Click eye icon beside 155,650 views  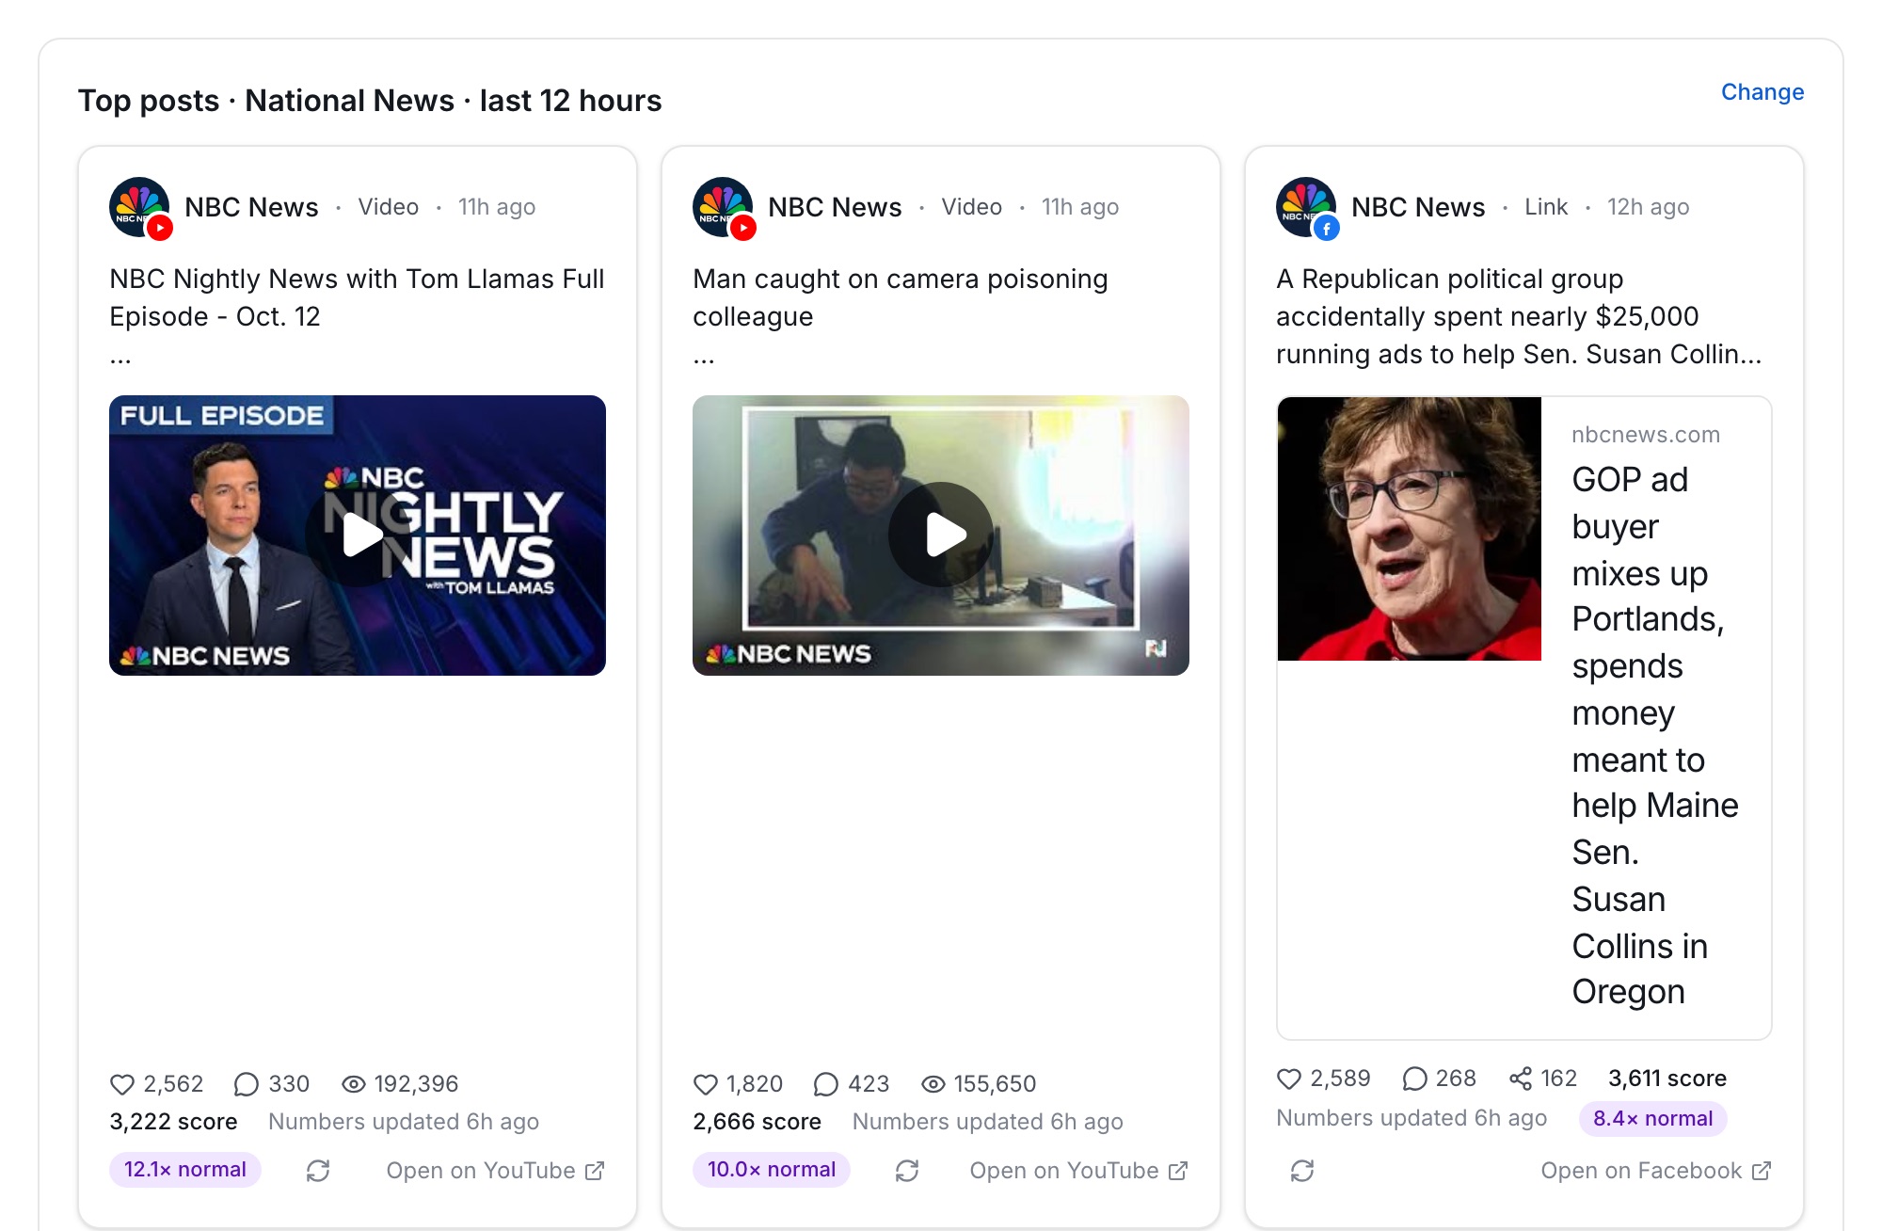coord(933,1084)
